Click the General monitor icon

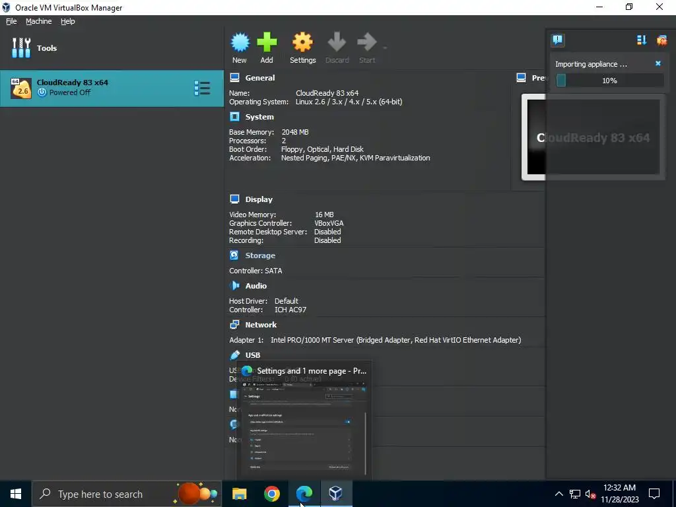pyautogui.click(x=234, y=78)
